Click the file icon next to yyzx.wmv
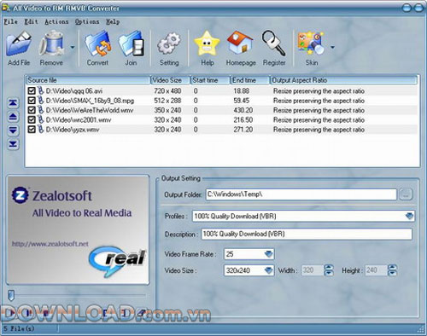Screen dimensions: 427x336 coord(41,130)
